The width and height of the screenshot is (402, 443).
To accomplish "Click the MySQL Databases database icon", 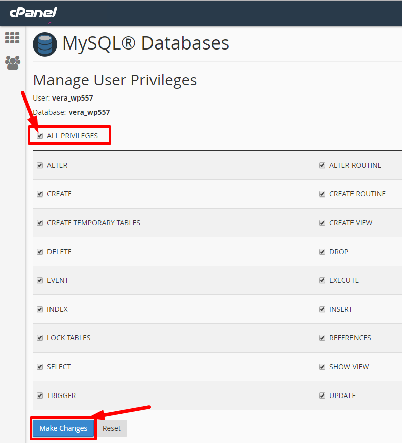I will (45, 44).
